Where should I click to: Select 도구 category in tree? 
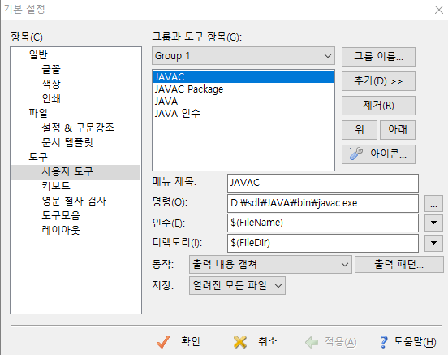pos(38,157)
